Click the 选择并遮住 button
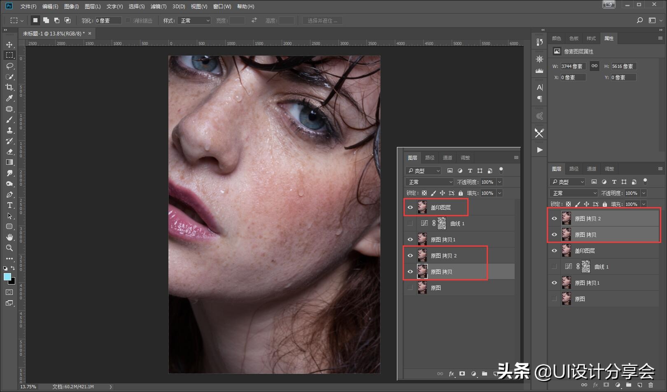The width and height of the screenshot is (667, 392). 322,21
